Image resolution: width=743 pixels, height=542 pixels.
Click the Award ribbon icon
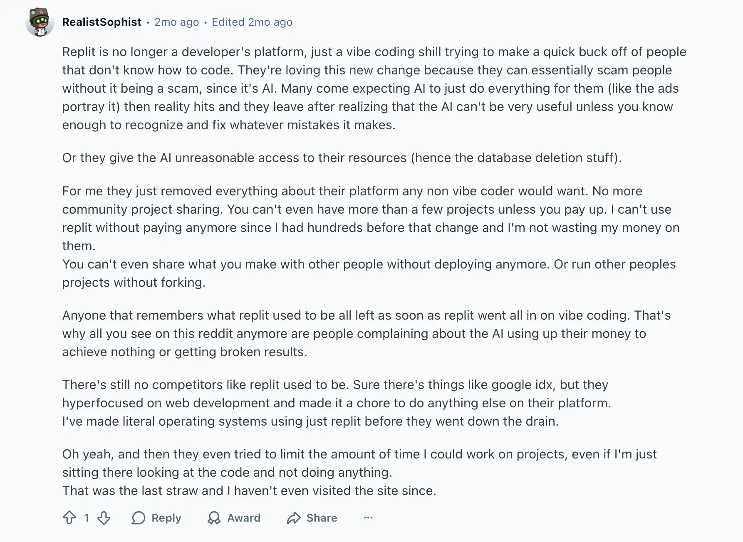[214, 518]
